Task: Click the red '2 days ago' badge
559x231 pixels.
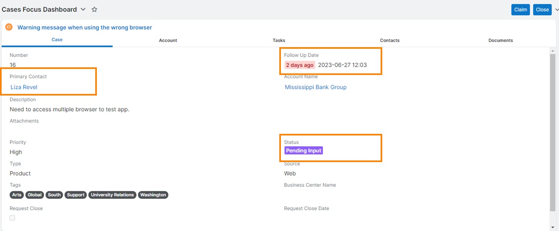Action: click(x=300, y=65)
